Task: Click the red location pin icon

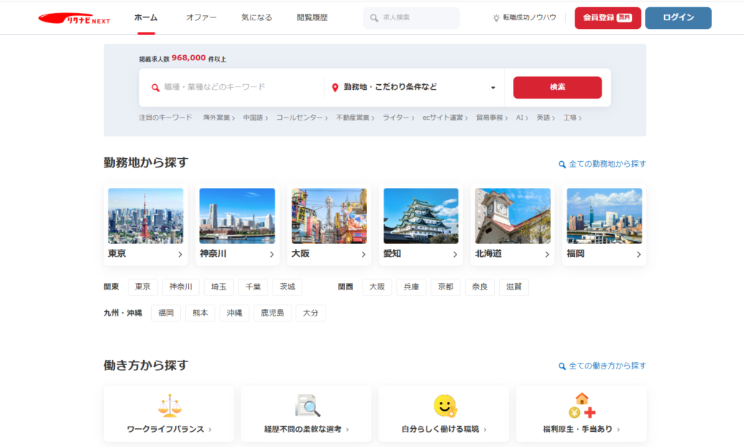Action: pos(335,88)
